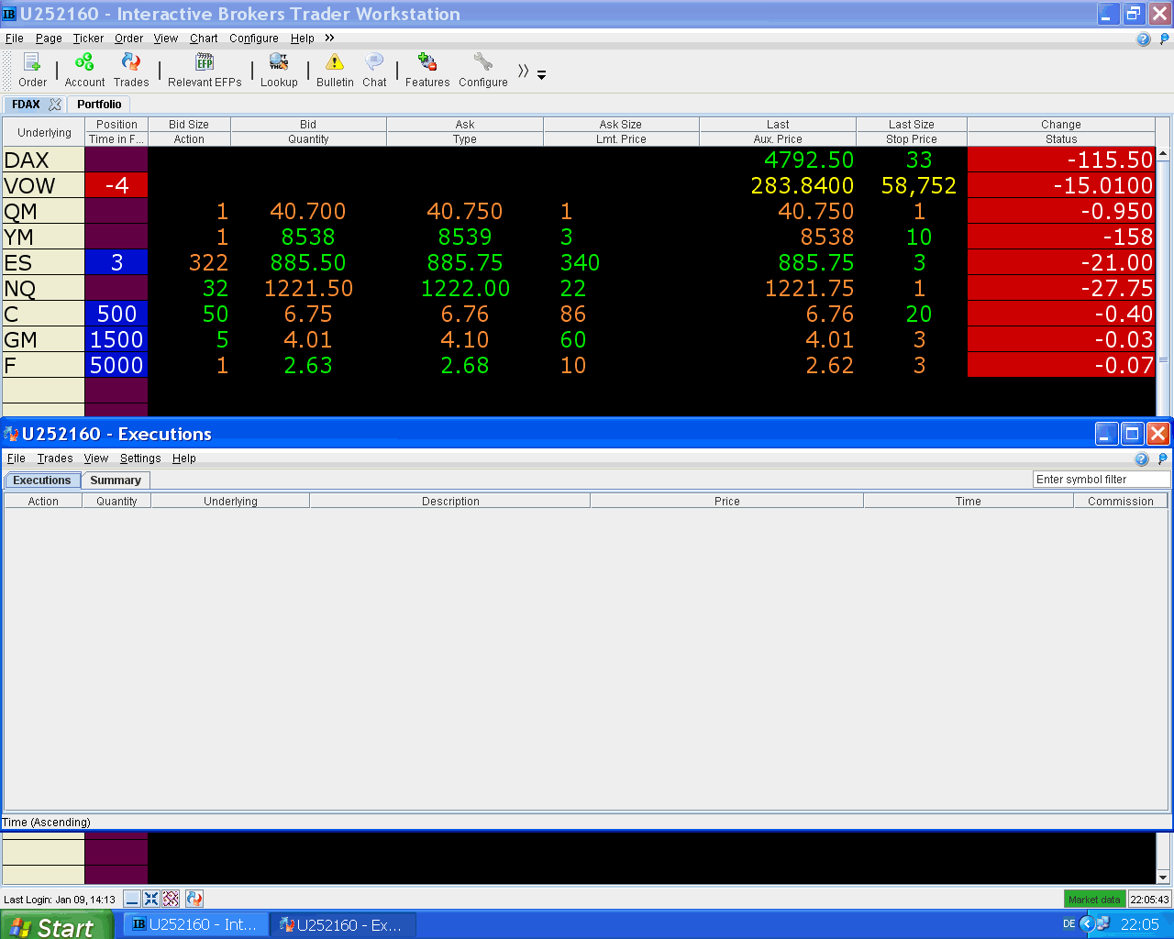The width and height of the screenshot is (1174, 939).
Task: Click the Market data status indicator
Action: [1095, 900]
